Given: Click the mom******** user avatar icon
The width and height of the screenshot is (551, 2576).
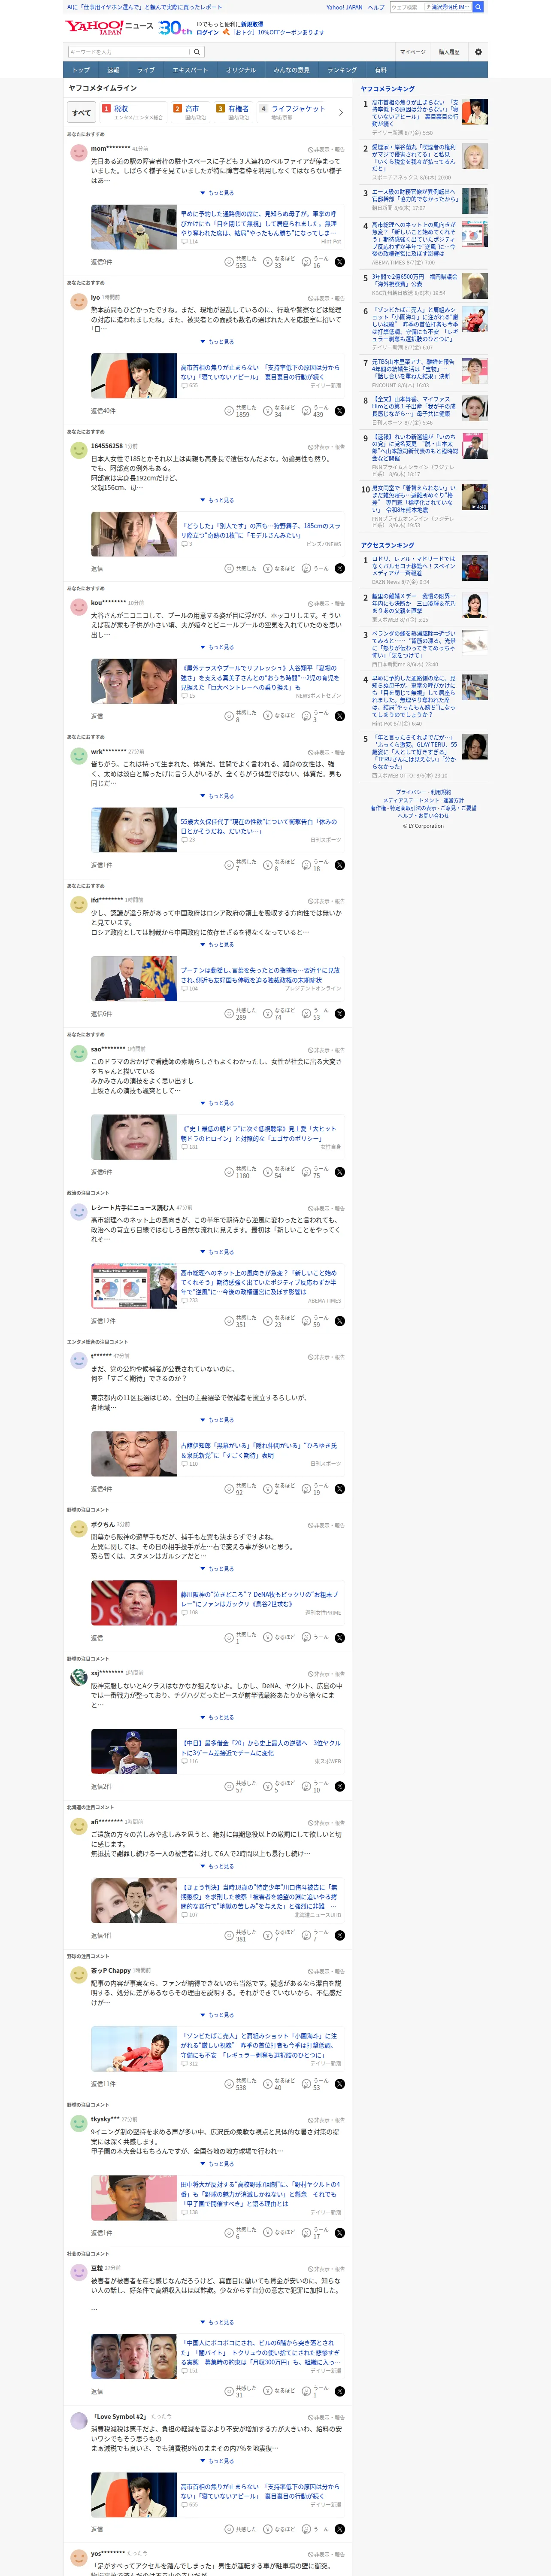Looking at the screenshot, I should [78, 153].
